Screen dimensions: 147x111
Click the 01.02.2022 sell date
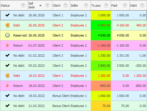click(x=36, y=56)
